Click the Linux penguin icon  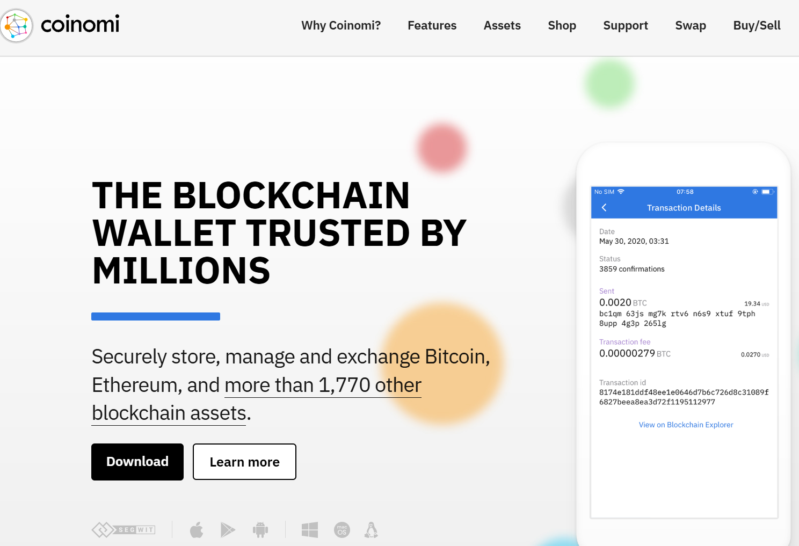pos(372,530)
